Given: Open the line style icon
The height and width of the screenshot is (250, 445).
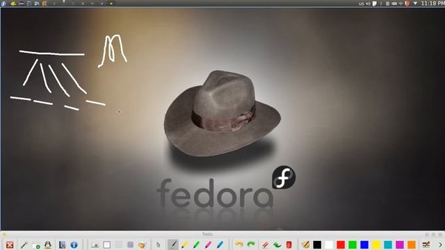Looking at the screenshot, I should click(x=426, y=244).
